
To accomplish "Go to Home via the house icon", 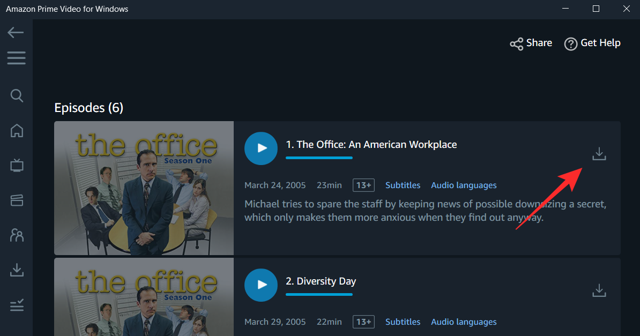I will 17,131.
